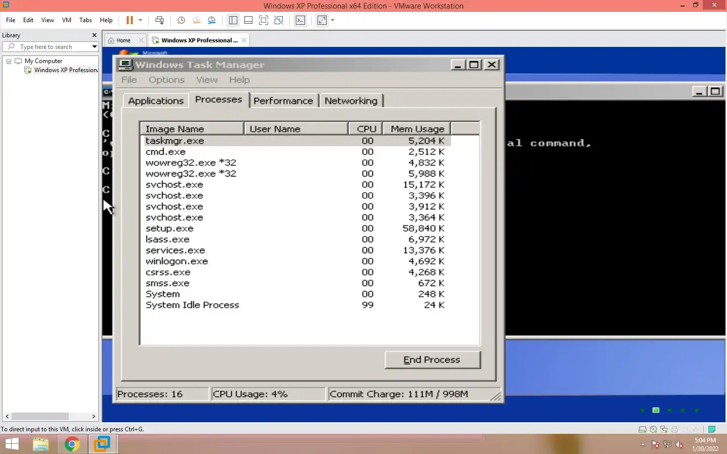Select the setup.exe process
This screenshot has width=727, height=454.
tap(295, 229)
